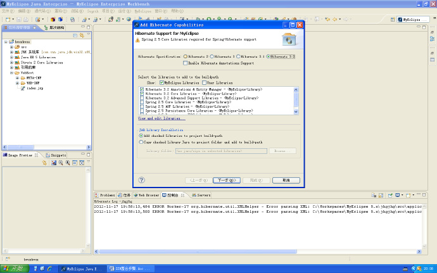
Task: Click the index.jsp file icon
Action: [23, 88]
